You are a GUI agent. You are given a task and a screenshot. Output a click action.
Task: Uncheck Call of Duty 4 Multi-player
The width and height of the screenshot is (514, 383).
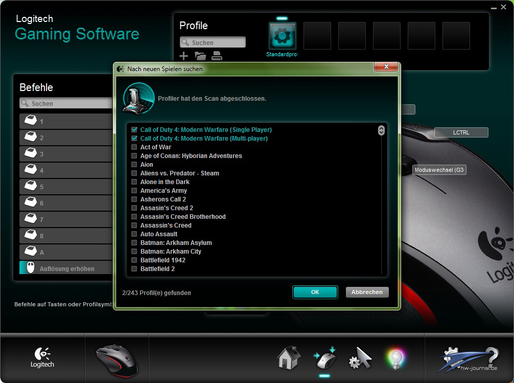(134, 139)
